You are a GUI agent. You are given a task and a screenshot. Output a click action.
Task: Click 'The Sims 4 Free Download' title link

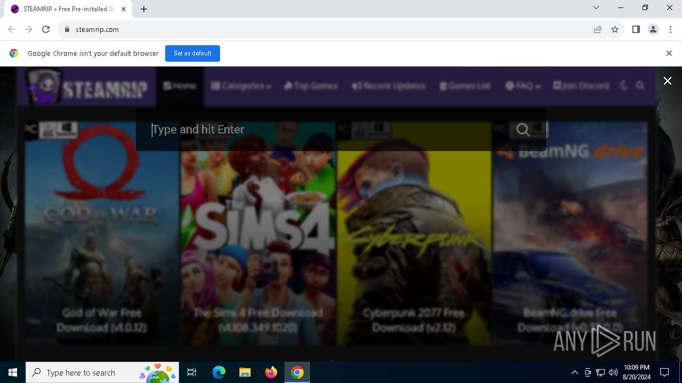(x=258, y=320)
